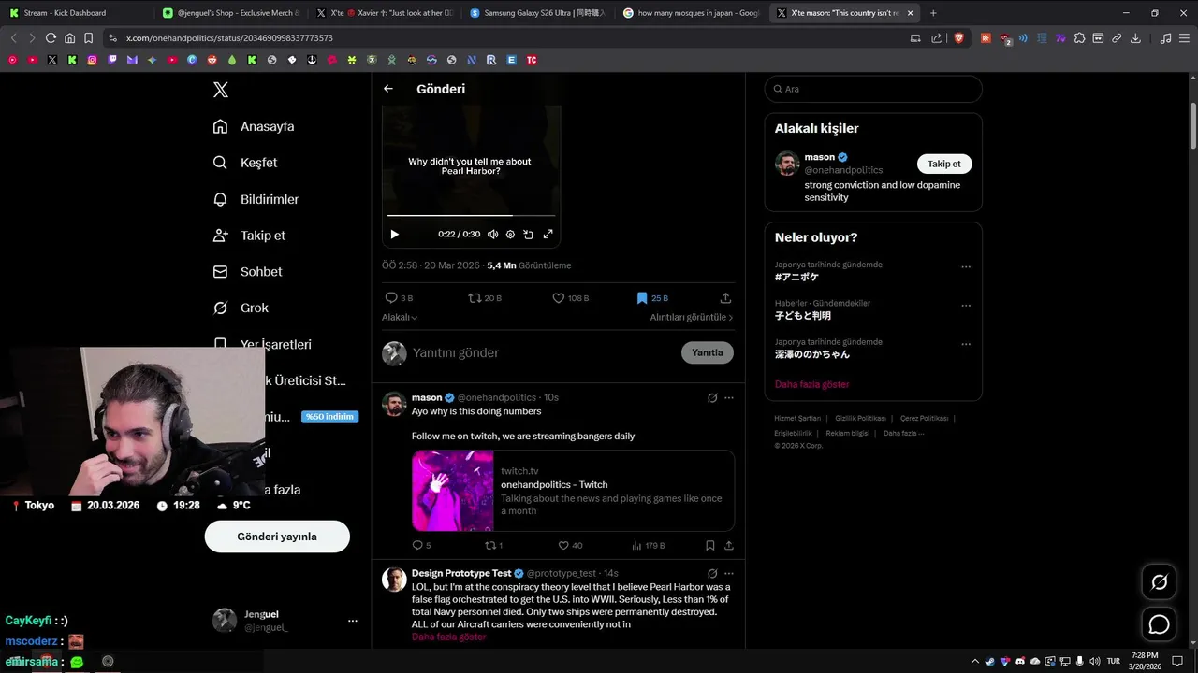Viewport: 1198px width, 673px height.
Task: Repost mason's reply with 1
Action: [x=493, y=545]
